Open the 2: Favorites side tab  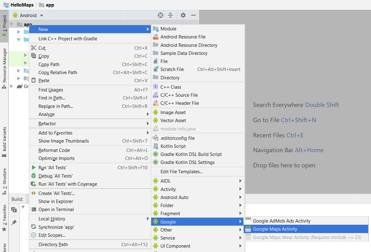4,218
